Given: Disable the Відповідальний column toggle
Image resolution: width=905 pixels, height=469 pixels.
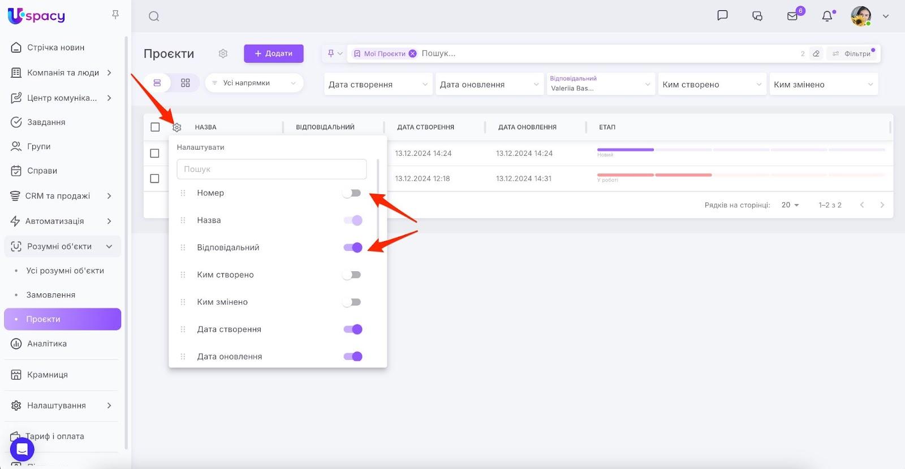Looking at the screenshot, I should (352, 247).
